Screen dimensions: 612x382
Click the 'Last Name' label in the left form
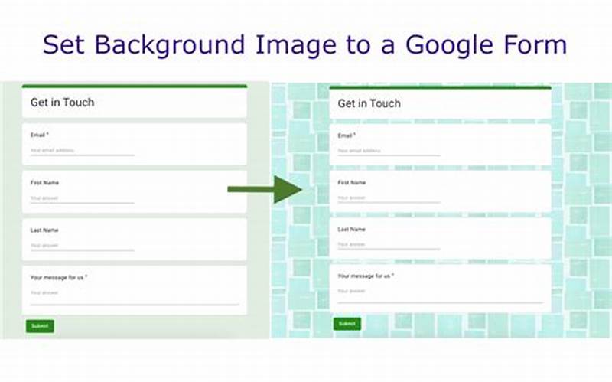tap(44, 230)
